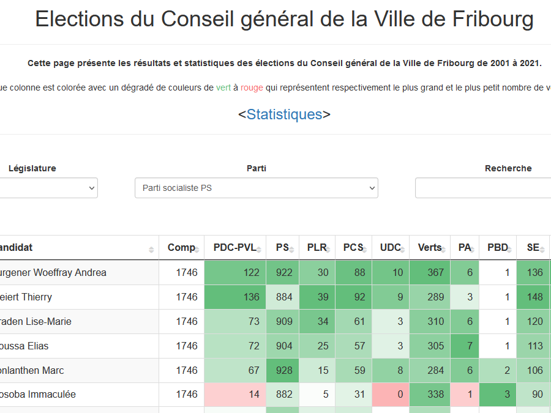The width and height of the screenshot is (551, 413).
Task: Sort the PLR column using its arrows
Action: click(329, 249)
